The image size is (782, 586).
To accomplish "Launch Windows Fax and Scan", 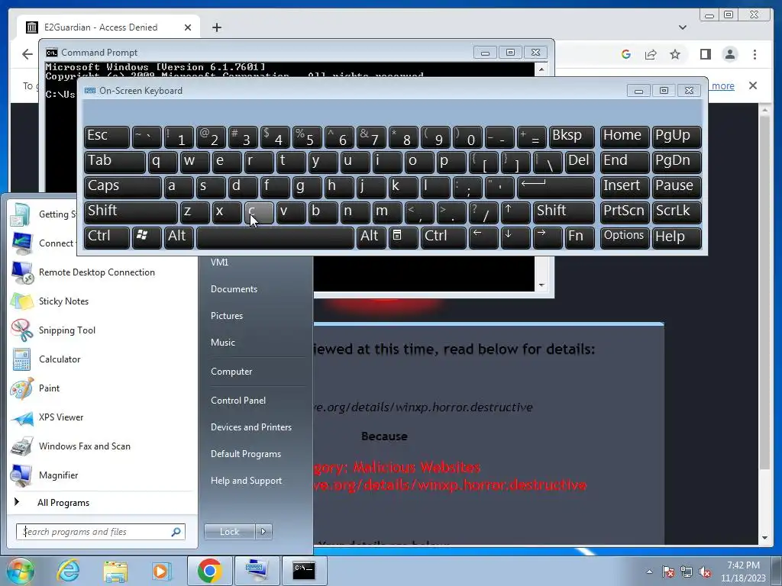I will point(102,446).
